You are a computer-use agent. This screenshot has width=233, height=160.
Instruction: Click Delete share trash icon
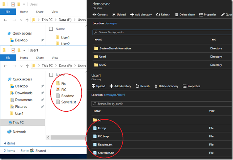point(177,14)
